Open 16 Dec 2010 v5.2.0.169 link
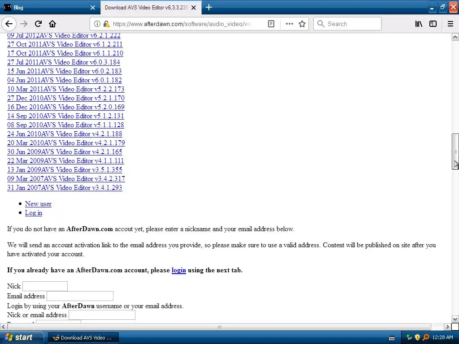The width and height of the screenshot is (459, 344). (66, 107)
